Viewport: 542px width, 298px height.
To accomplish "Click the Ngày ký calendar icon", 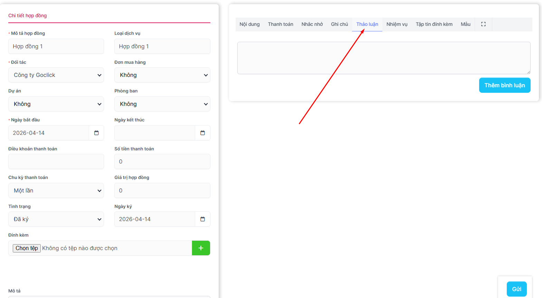I will point(202,219).
